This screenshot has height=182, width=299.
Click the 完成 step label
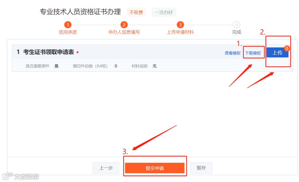point(236,32)
